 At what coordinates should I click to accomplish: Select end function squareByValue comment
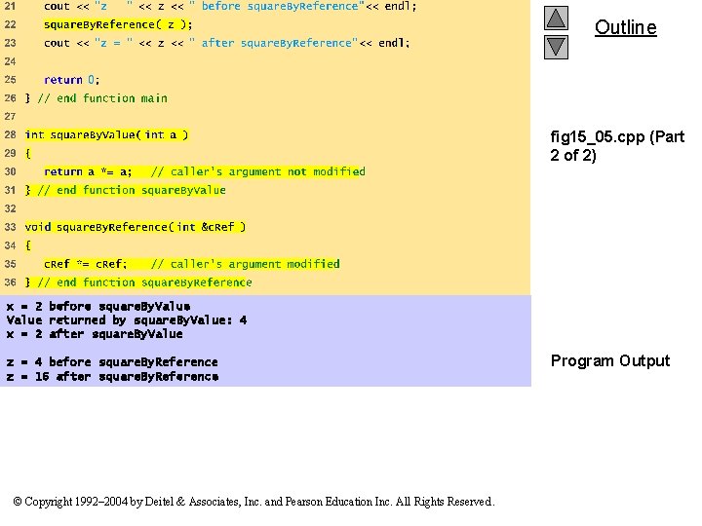[x=132, y=190]
